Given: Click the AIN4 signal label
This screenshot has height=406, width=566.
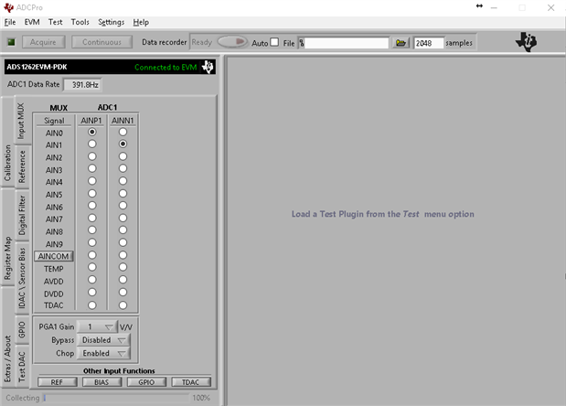Looking at the screenshot, I should tap(54, 182).
